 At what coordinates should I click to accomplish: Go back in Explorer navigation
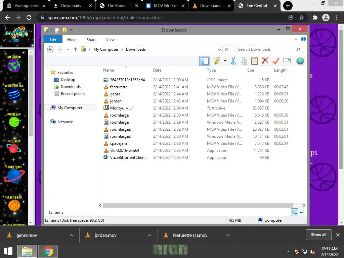pyautogui.click(x=50, y=49)
